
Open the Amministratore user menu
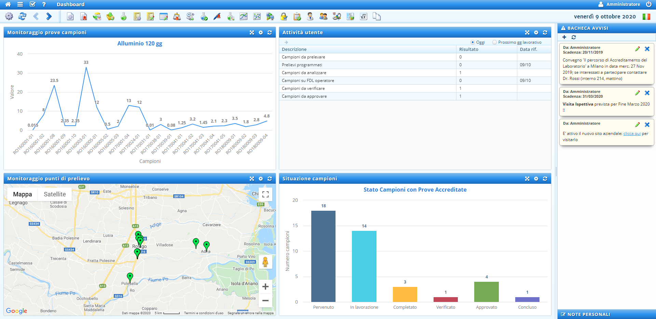619,4
